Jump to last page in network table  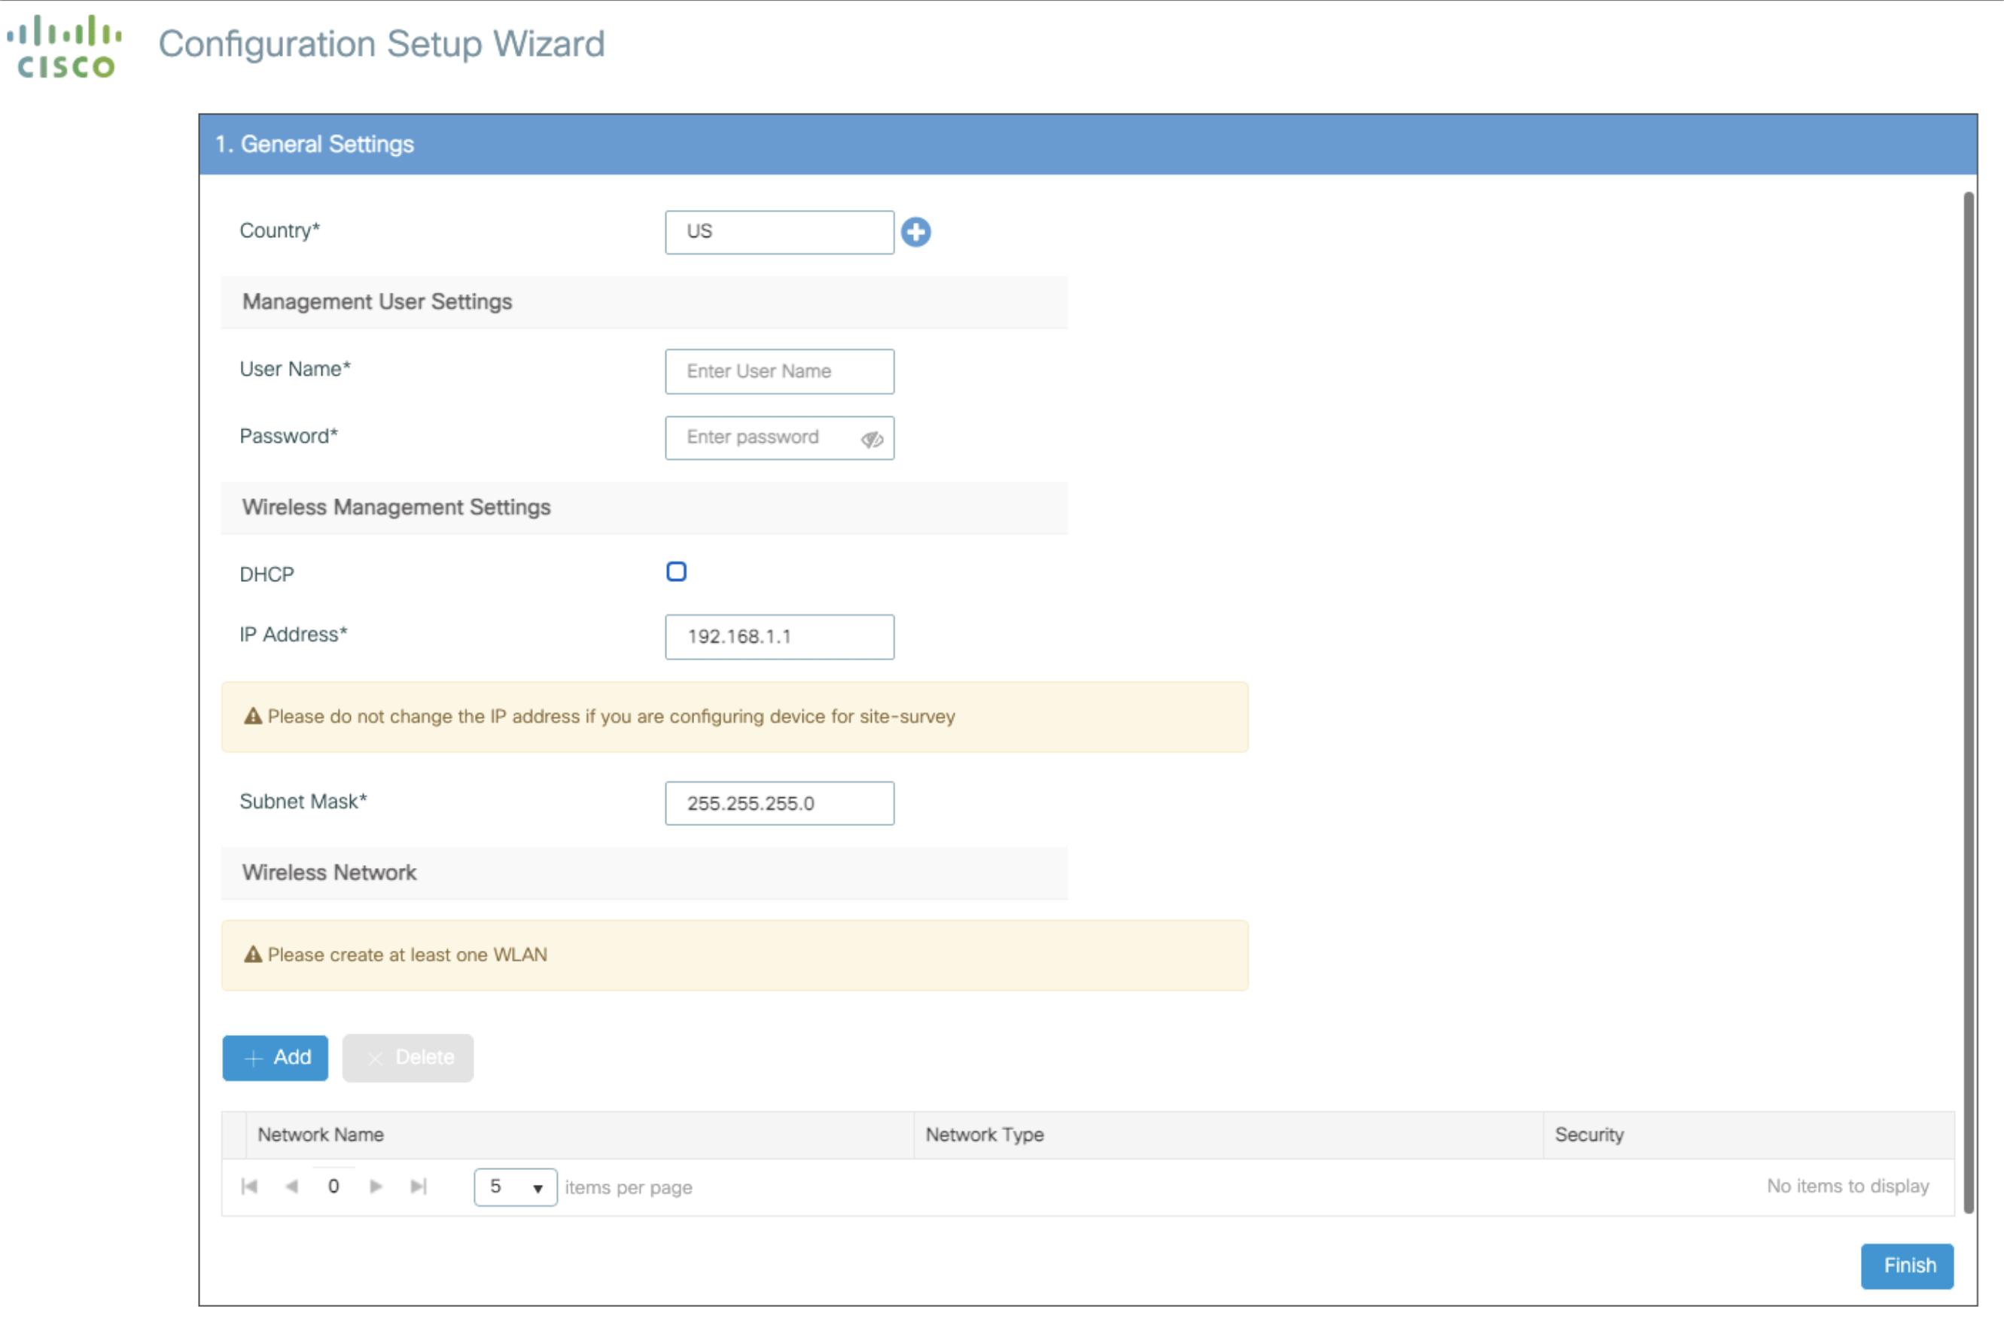tap(417, 1186)
